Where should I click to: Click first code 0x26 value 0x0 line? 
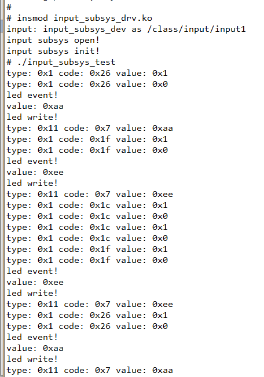tap(87, 85)
